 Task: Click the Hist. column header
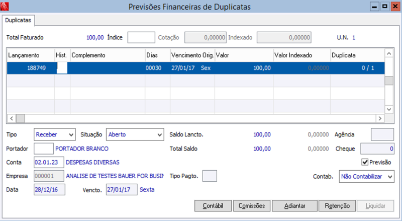pyautogui.click(x=62, y=55)
